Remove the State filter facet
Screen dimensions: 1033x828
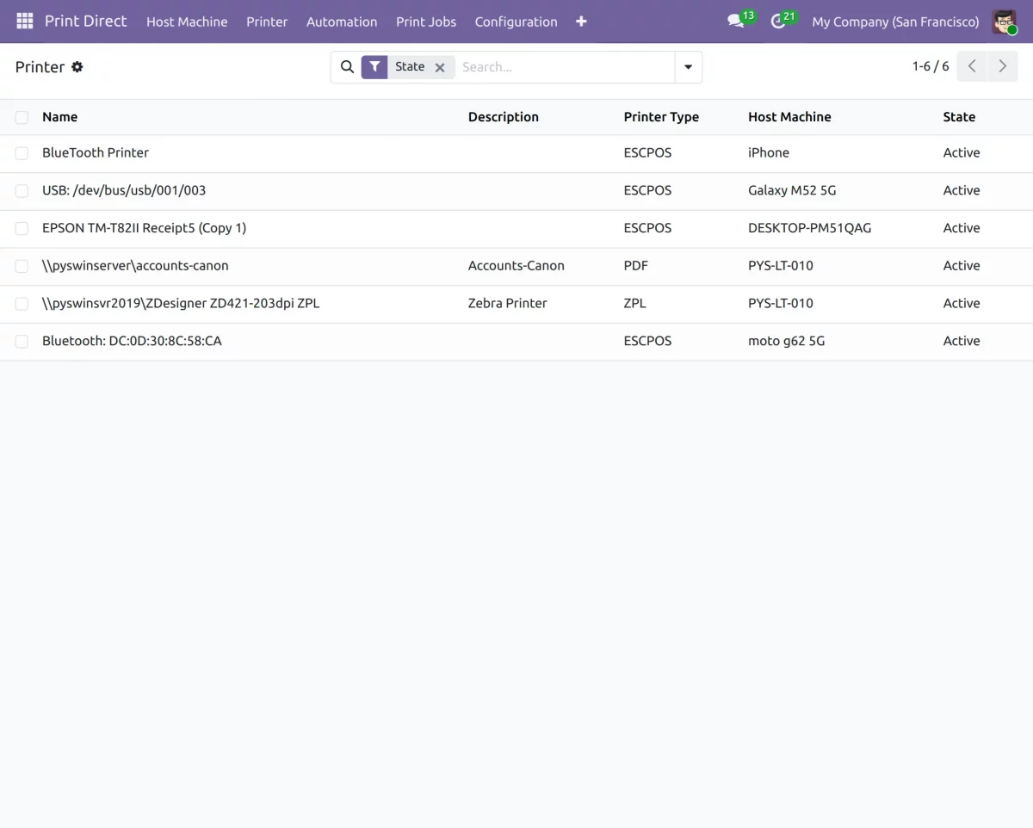(440, 67)
